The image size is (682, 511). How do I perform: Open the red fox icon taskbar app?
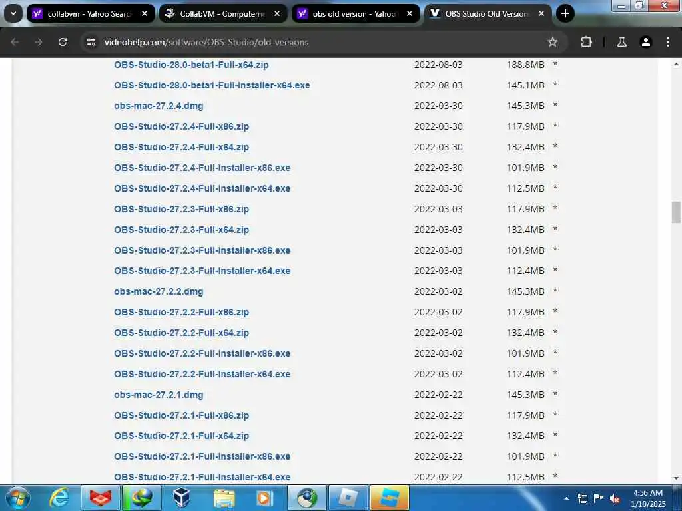pyautogui.click(x=101, y=498)
